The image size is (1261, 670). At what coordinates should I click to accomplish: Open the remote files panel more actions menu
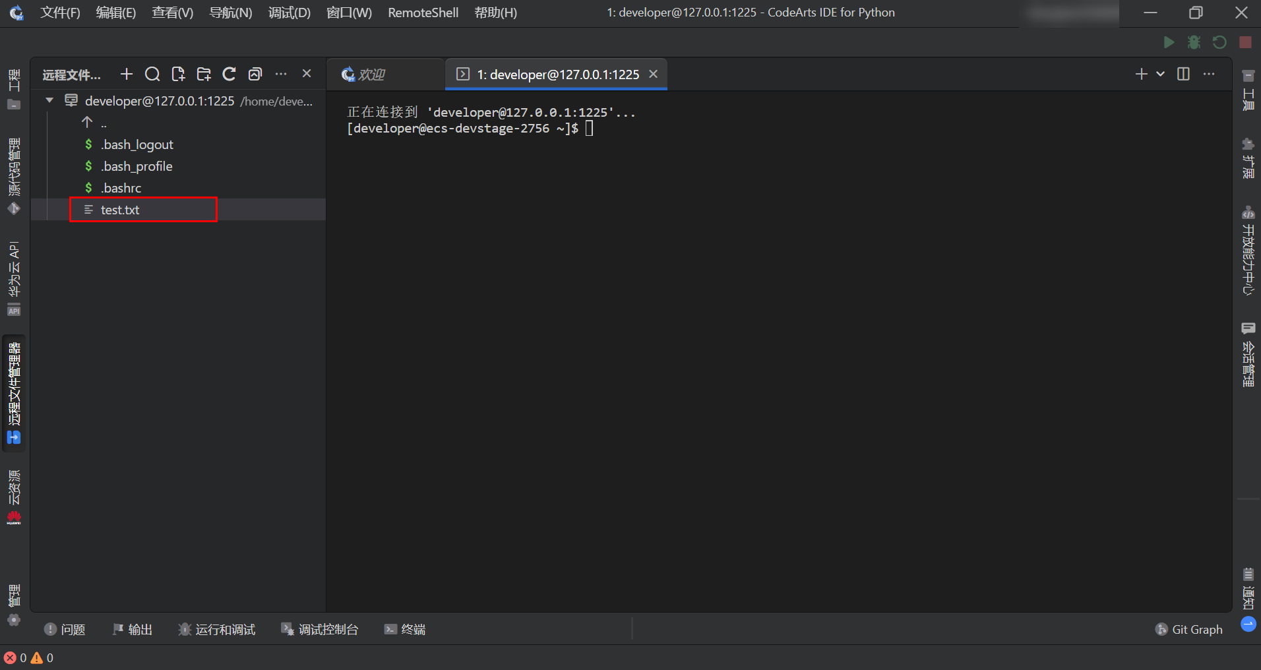tap(281, 74)
